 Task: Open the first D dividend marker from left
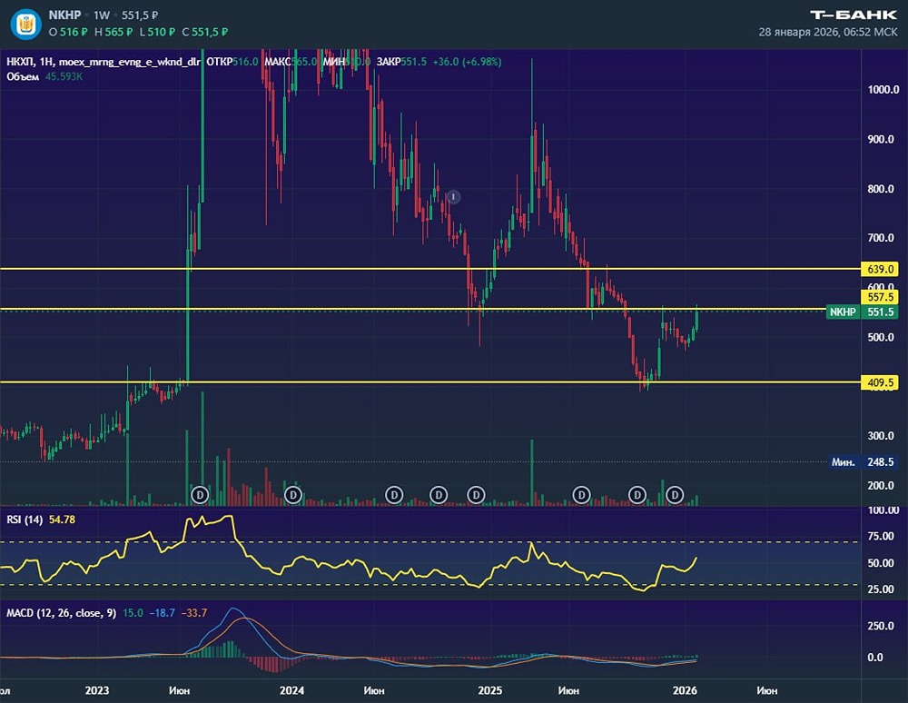click(x=200, y=495)
